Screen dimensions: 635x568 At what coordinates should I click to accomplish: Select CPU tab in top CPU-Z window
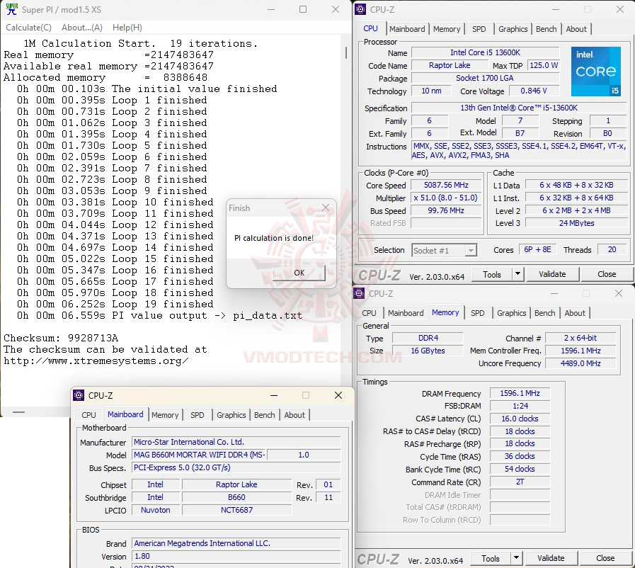370,29
